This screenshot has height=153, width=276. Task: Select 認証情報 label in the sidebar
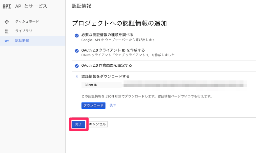22,40
